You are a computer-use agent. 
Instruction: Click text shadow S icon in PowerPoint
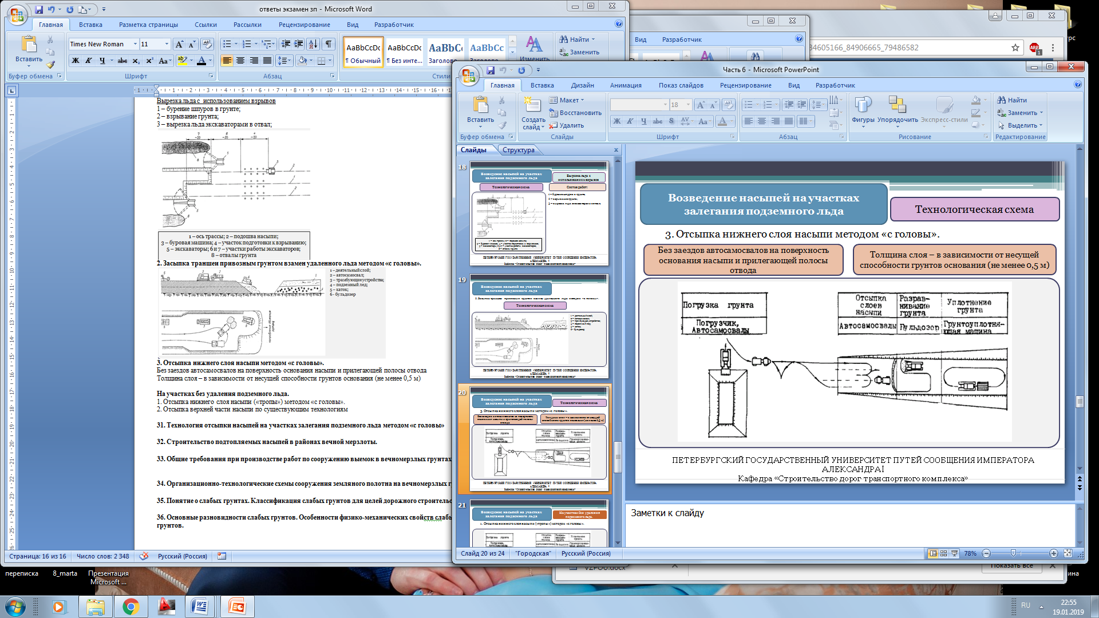(671, 121)
